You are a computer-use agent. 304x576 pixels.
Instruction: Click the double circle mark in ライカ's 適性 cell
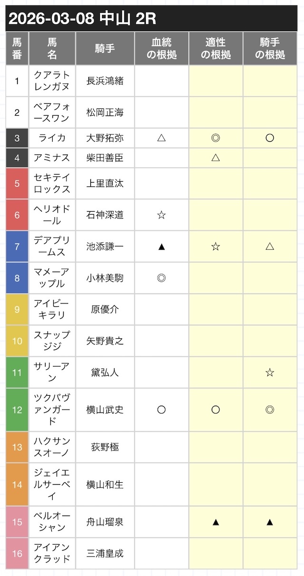coord(216,138)
